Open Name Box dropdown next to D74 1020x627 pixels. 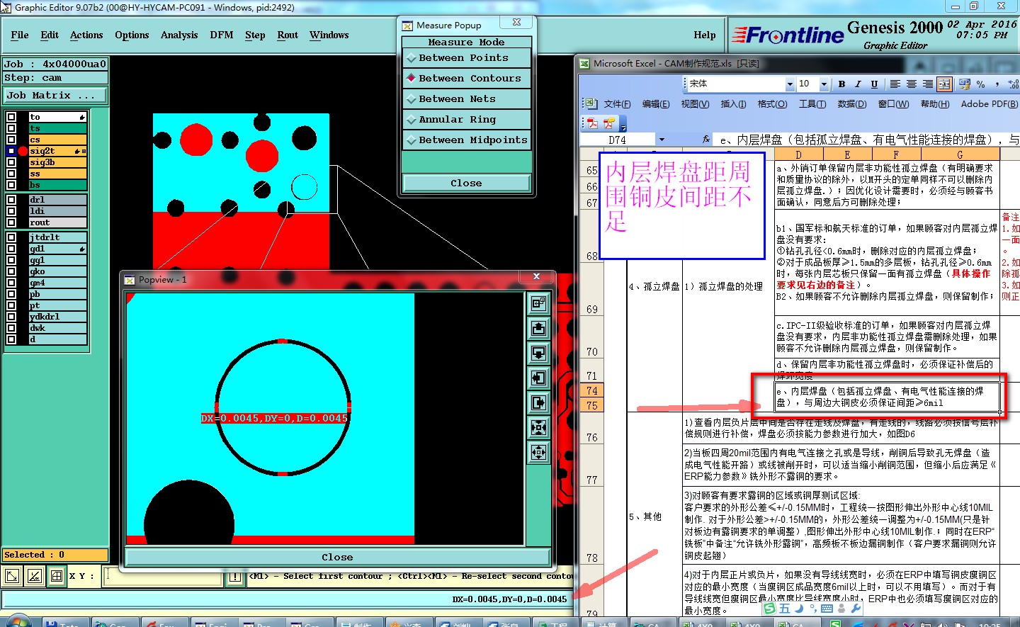coord(662,140)
